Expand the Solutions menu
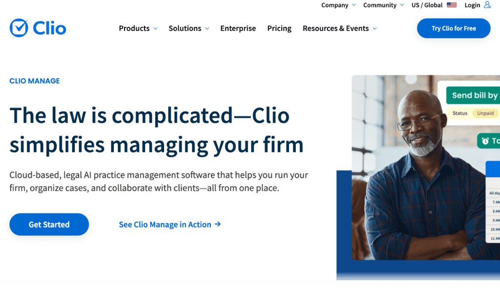 point(188,28)
